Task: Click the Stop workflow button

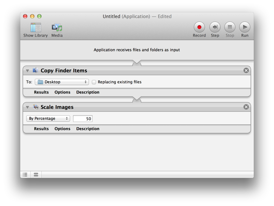Action: tap(230, 27)
